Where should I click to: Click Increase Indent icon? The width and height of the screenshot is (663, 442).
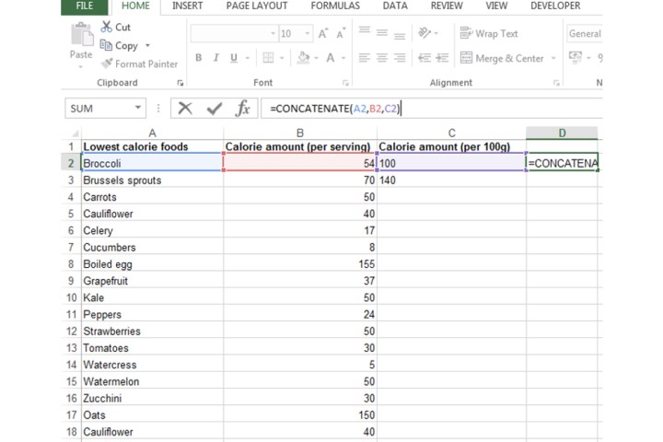point(442,57)
